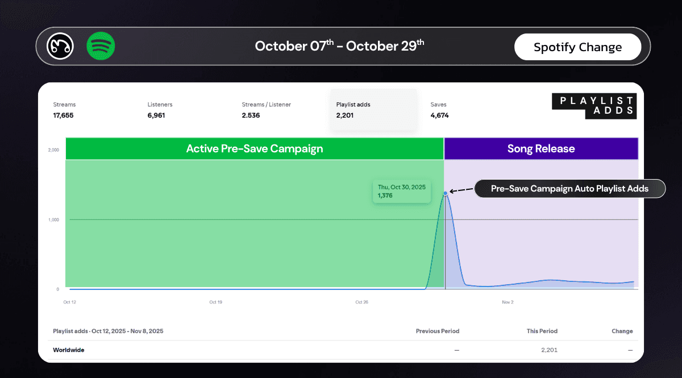Viewport: 682px width, 378px height.
Task: Select the Streams / Listener tab
Action: tap(266, 110)
